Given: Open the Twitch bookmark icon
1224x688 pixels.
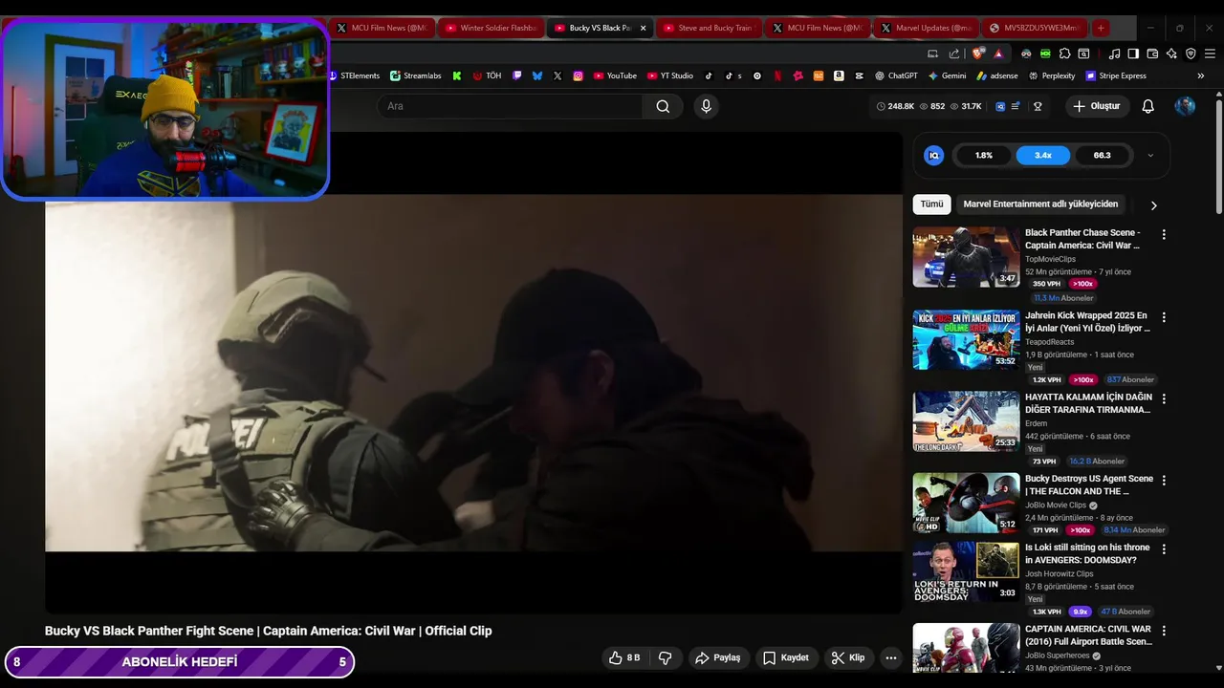Looking at the screenshot, I should [x=517, y=75].
